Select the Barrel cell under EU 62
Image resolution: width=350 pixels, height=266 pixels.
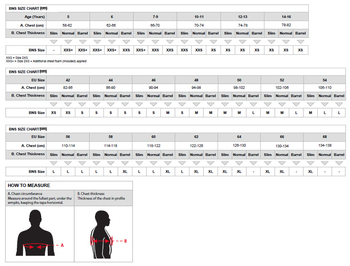click(211, 154)
